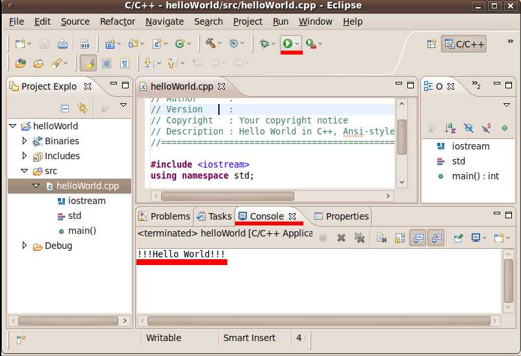This screenshot has width=521, height=356.
Task: Minimize the Project Explorer view
Action: coord(114,84)
